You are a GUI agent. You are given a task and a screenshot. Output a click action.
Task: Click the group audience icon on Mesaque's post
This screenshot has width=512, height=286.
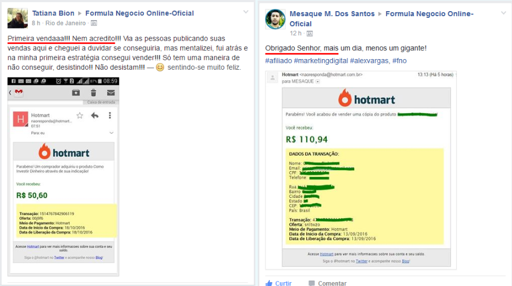(x=310, y=33)
